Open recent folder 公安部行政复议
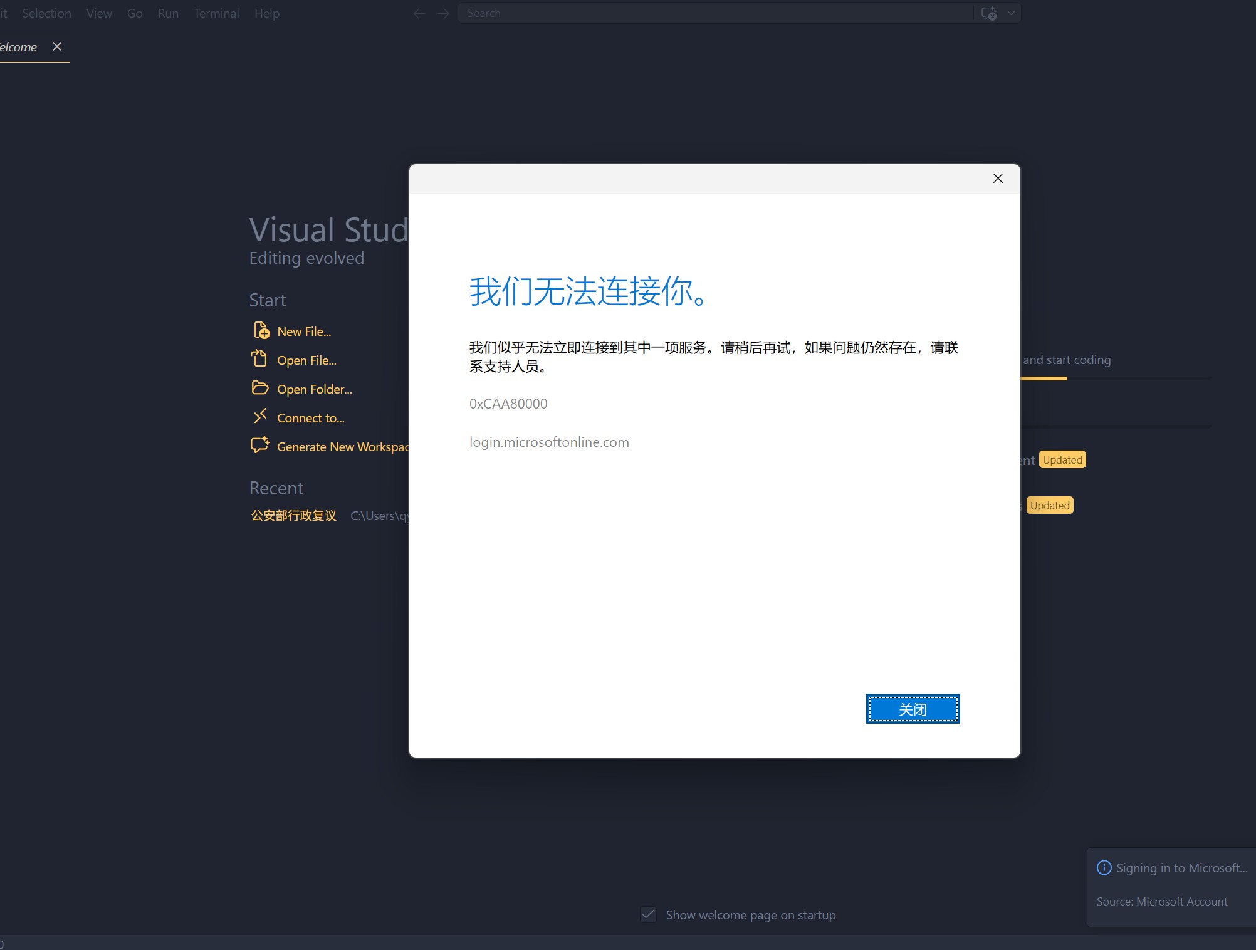1256x950 pixels. point(294,516)
